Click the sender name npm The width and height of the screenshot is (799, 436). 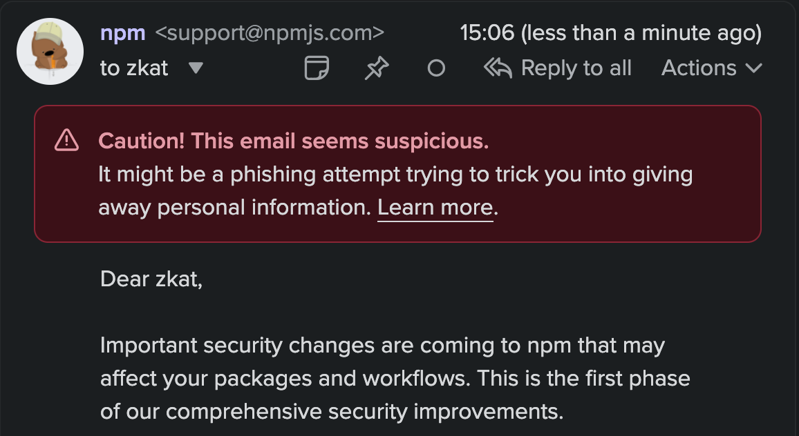123,32
